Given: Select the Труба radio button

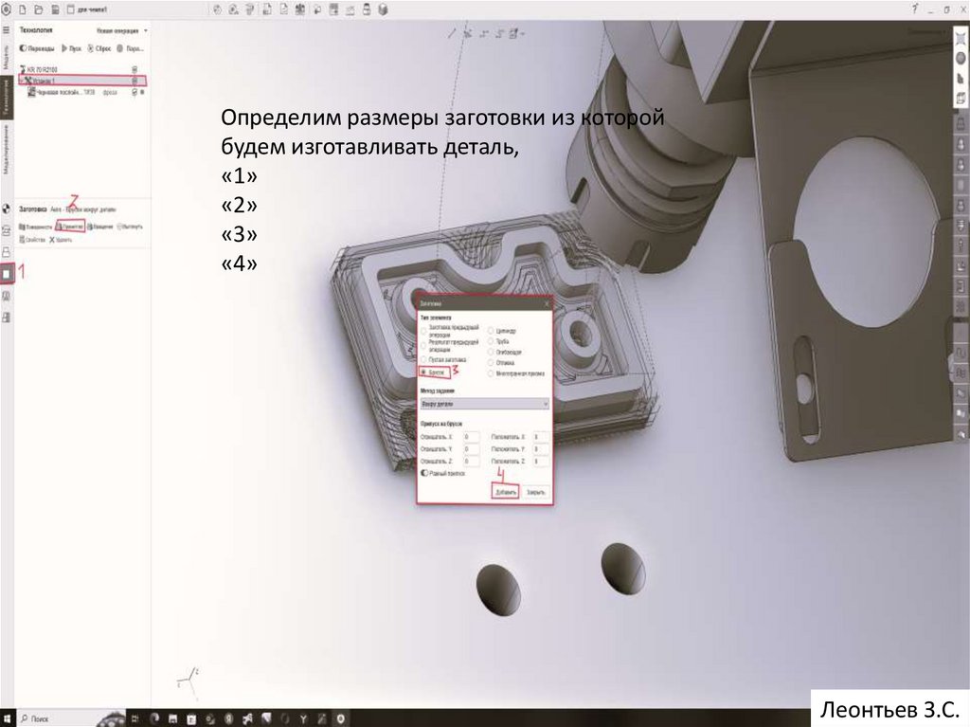Looking at the screenshot, I should pos(492,342).
